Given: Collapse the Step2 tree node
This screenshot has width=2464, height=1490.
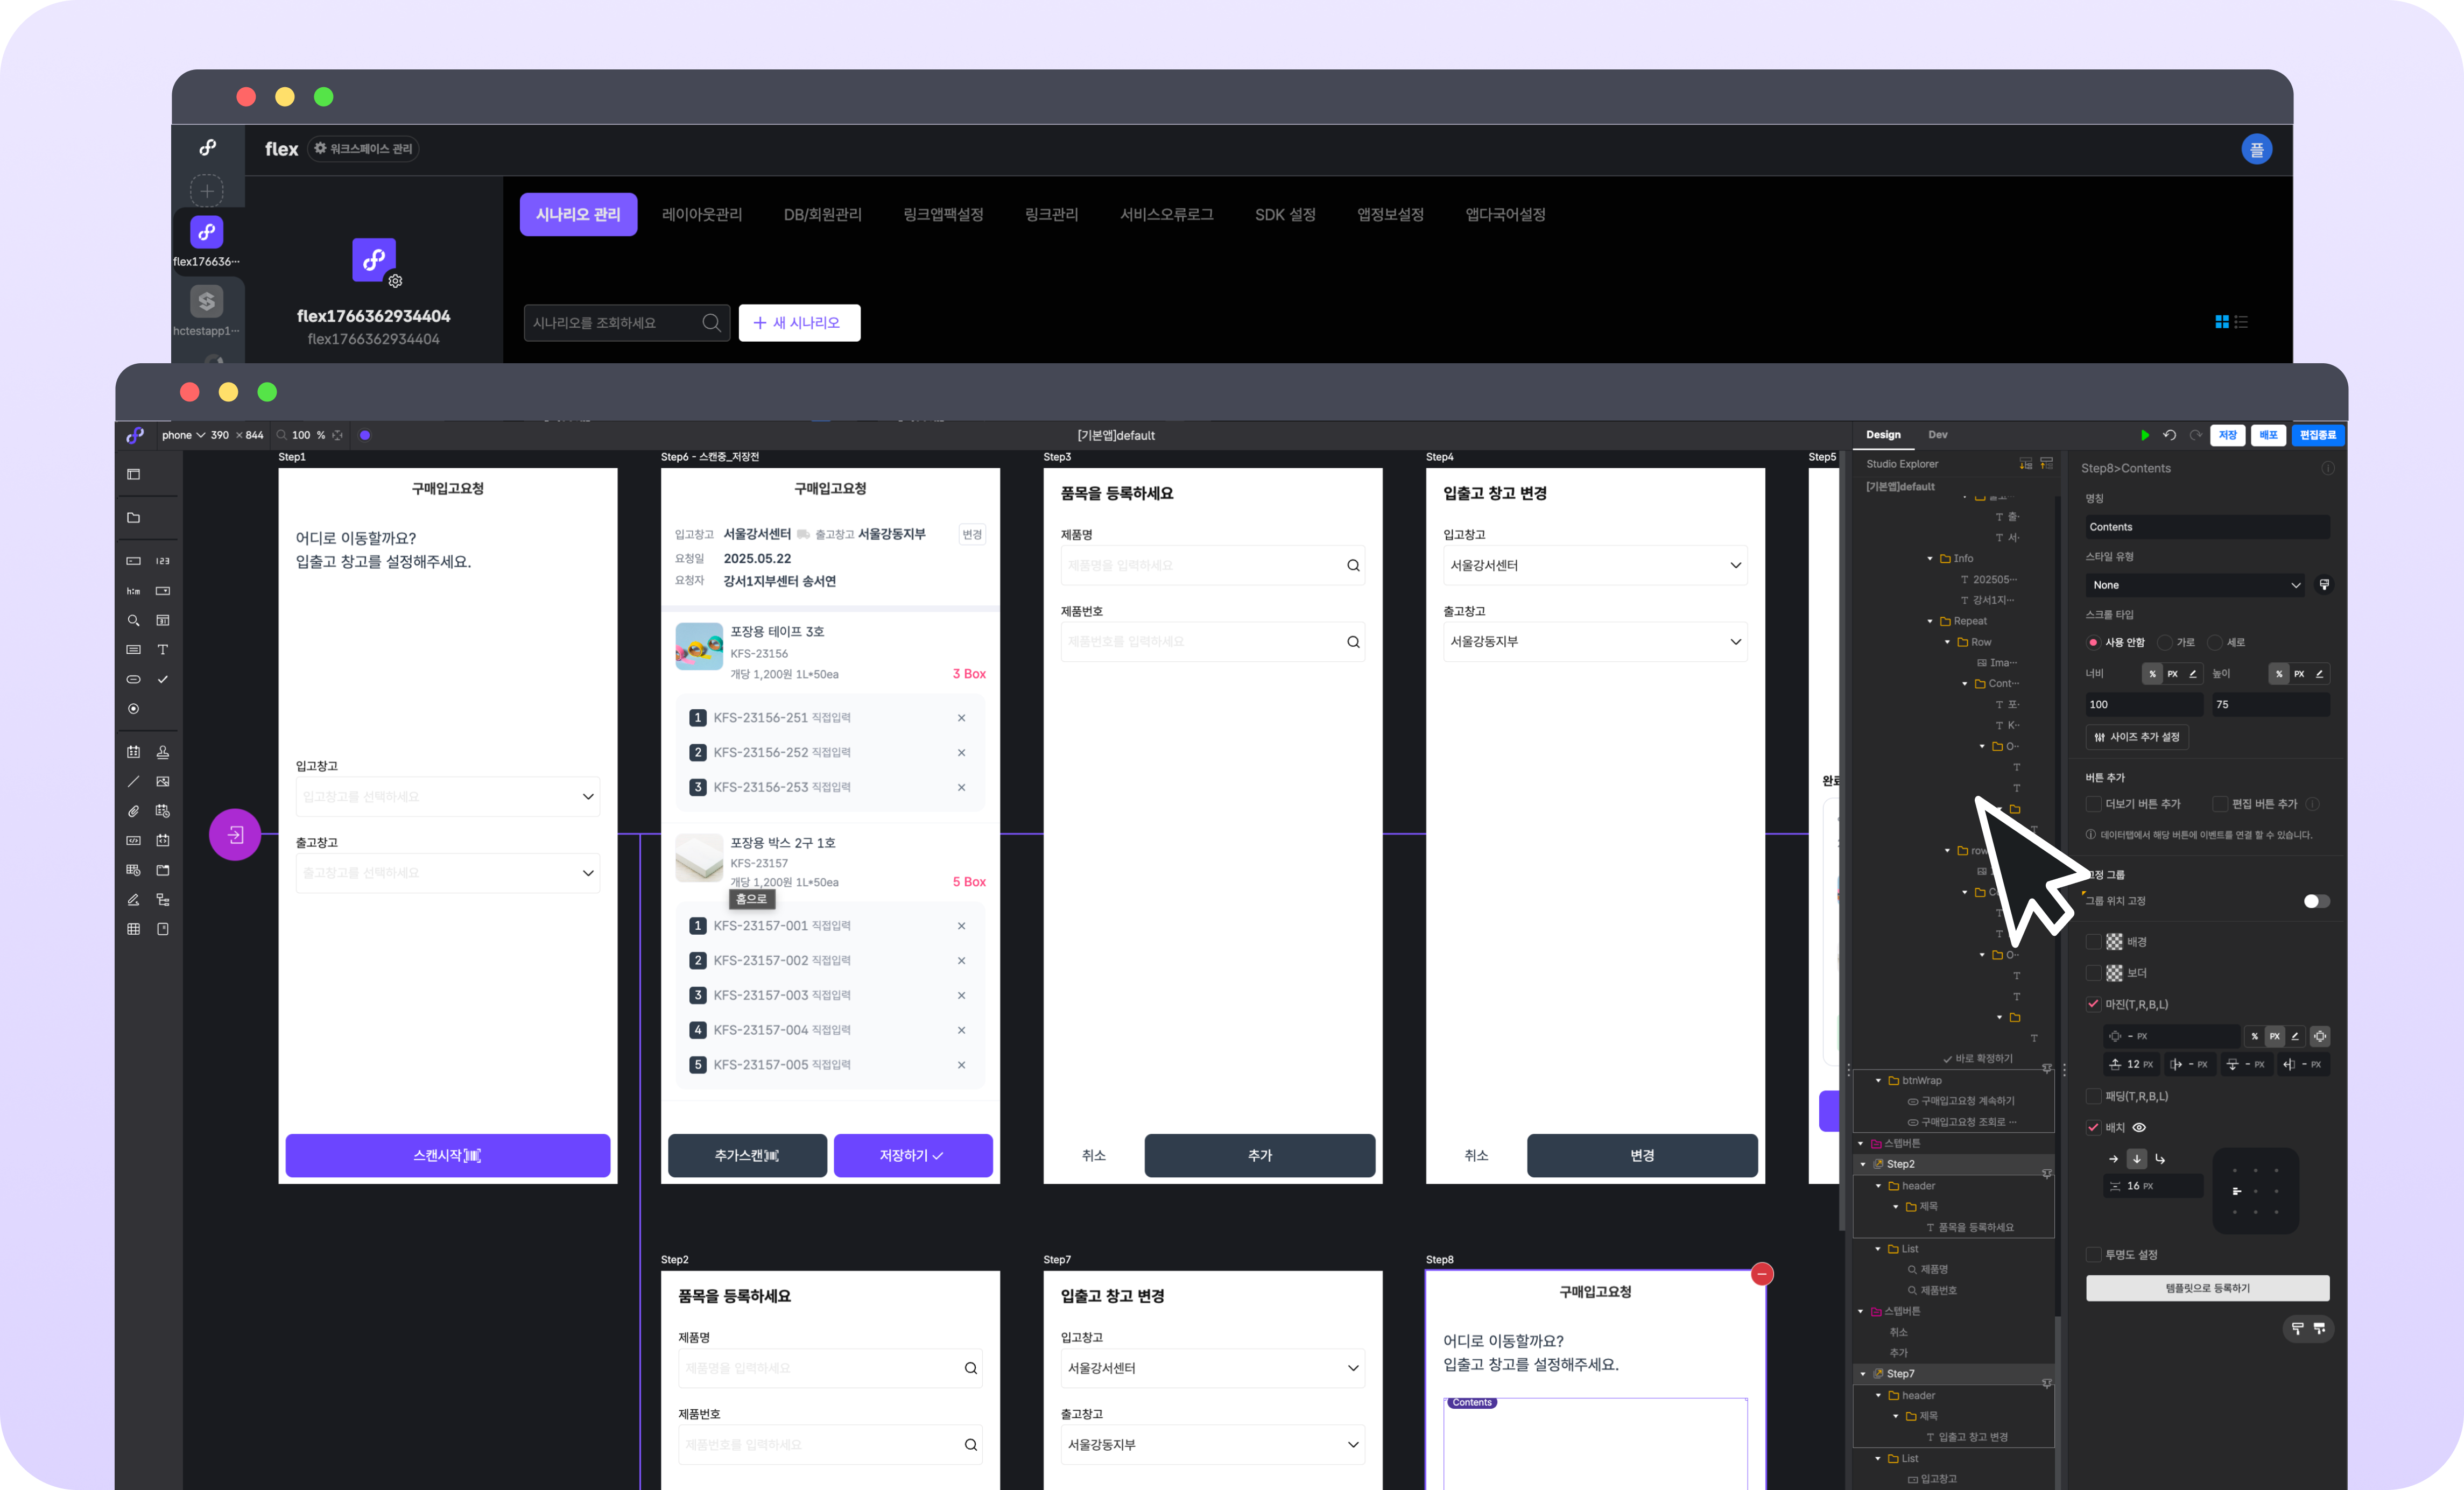Looking at the screenshot, I should [1863, 1164].
